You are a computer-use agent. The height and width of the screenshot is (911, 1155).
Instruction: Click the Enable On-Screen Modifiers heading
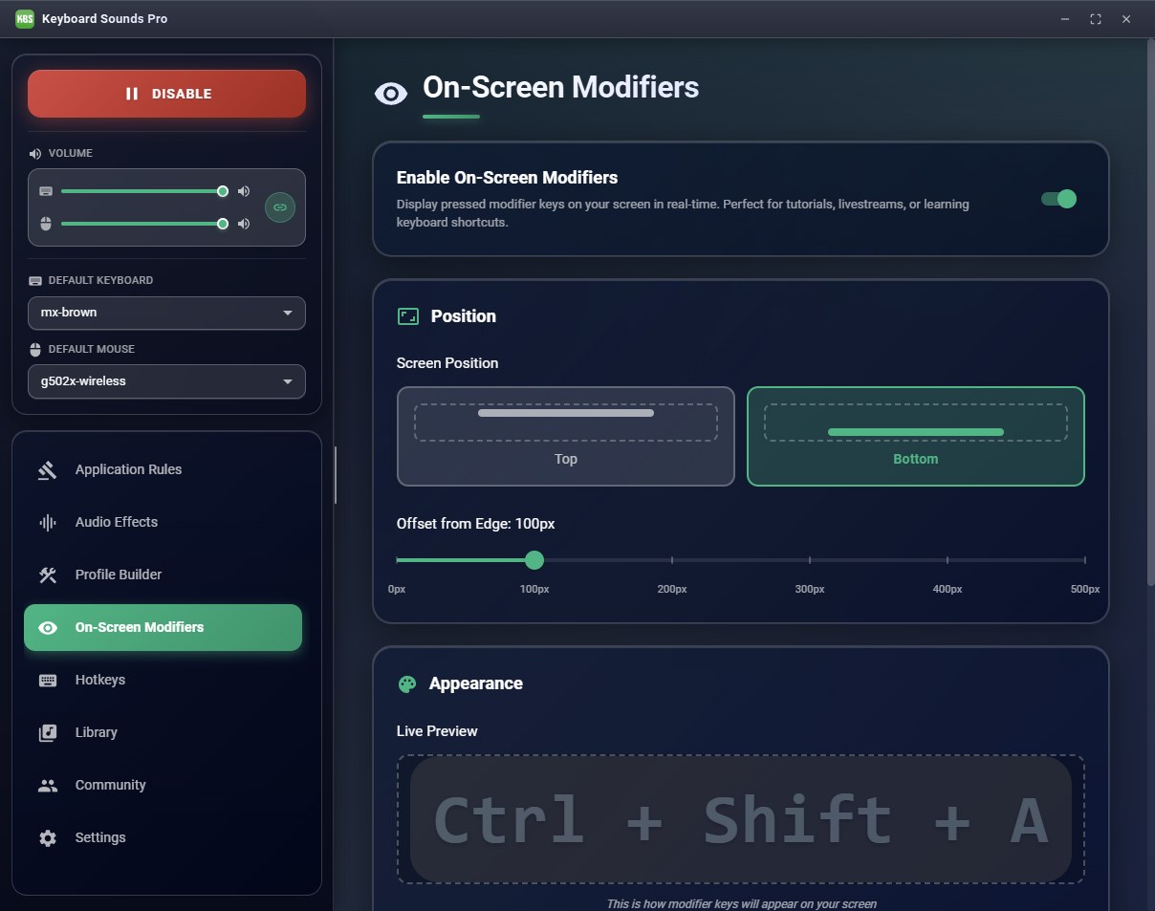pyautogui.click(x=507, y=178)
